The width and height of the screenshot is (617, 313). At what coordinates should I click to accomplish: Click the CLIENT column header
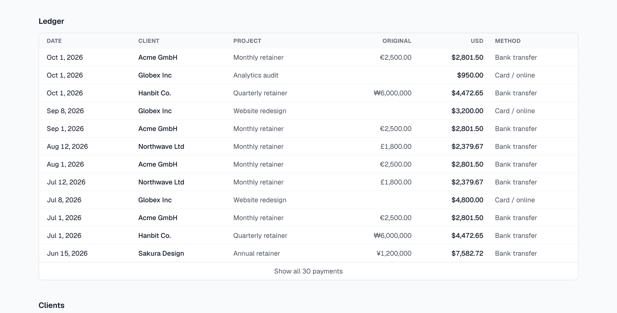pyautogui.click(x=149, y=41)
